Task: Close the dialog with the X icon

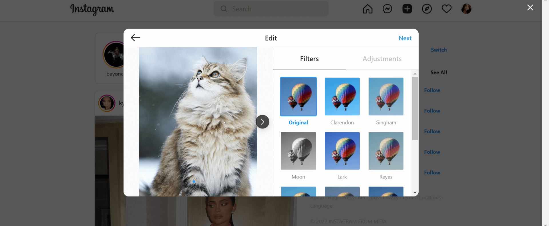Action: coord(530,7)
